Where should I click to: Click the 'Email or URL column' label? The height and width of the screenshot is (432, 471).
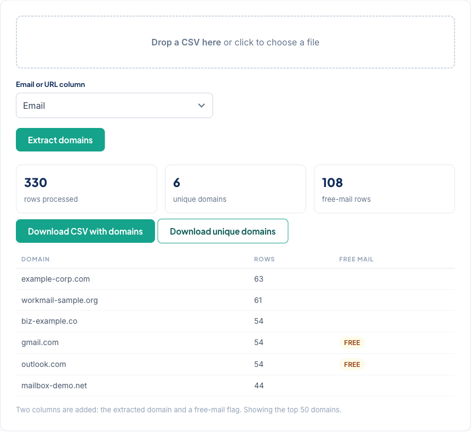[50, 84]
